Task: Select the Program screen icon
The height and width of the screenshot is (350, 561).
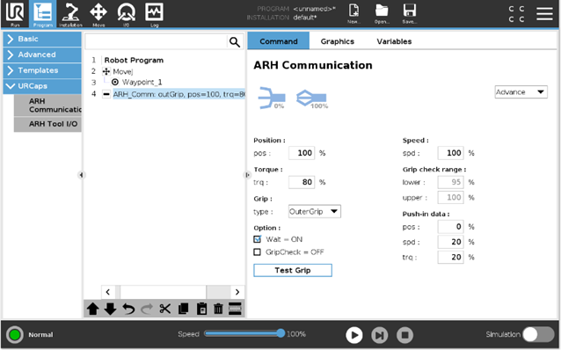Action: pyautogui.click(x=42, y=14)
